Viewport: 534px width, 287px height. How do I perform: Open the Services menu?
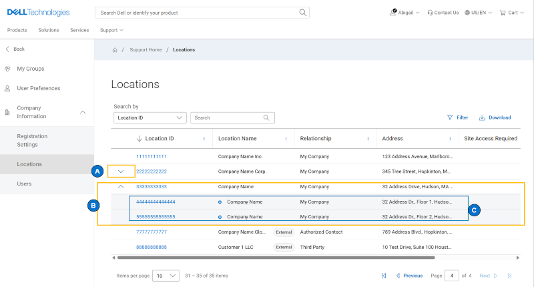(79, 30)
